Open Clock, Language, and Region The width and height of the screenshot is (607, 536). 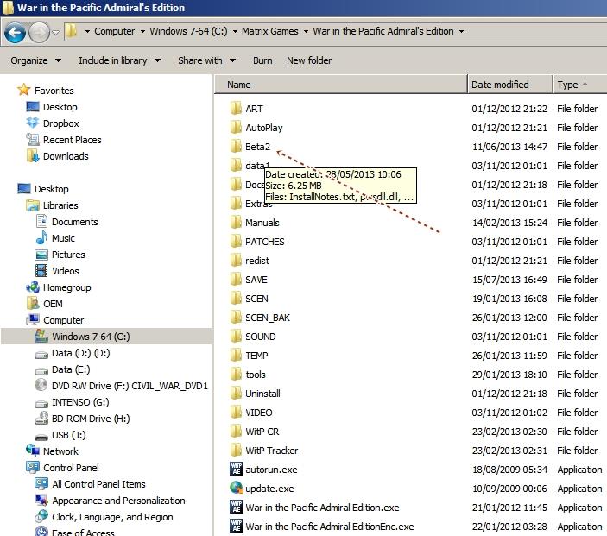click(104, 517)
